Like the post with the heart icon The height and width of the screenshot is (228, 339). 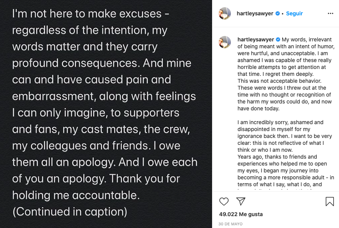click(224, 201)
